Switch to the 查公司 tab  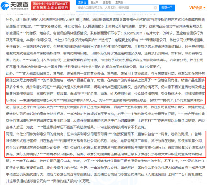click(94, 2)
